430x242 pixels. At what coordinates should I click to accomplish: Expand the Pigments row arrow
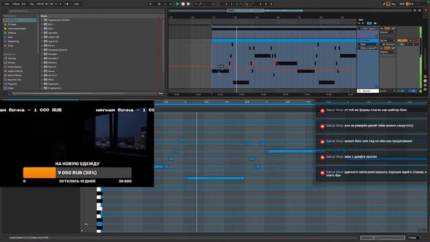tap(42, 84)
